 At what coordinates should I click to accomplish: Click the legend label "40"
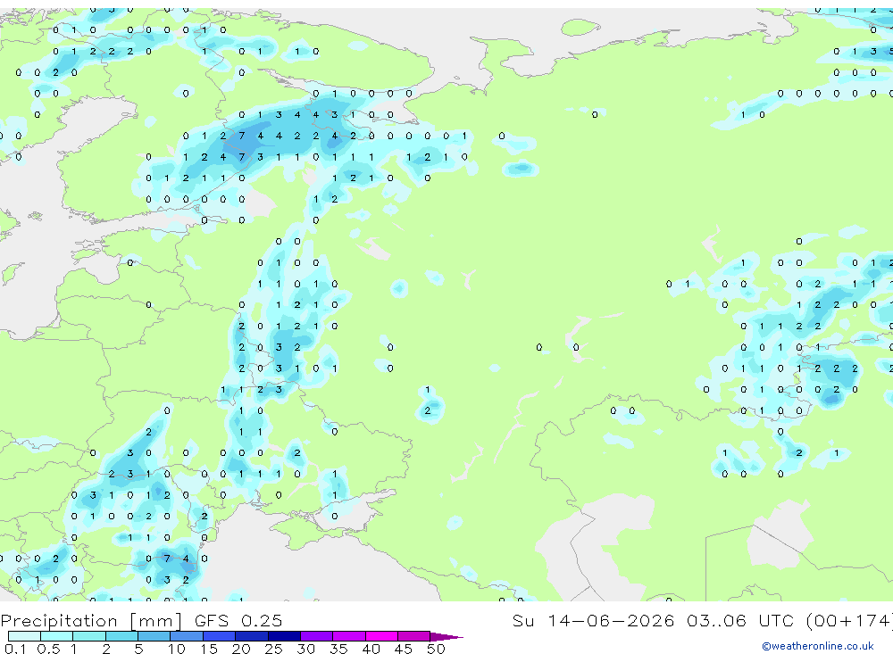pyautogui.click(x=371, y=649)
